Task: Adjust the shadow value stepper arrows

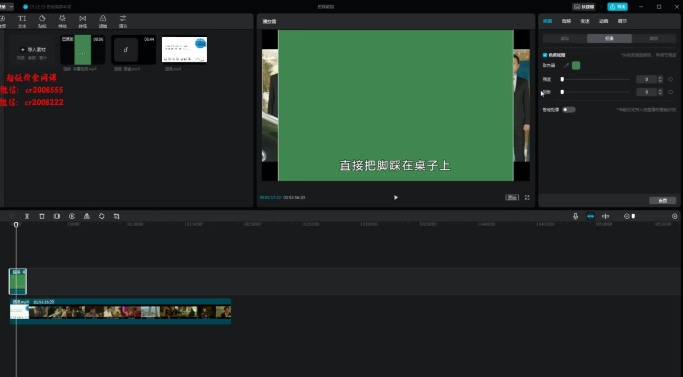Action: pos(660,92)
